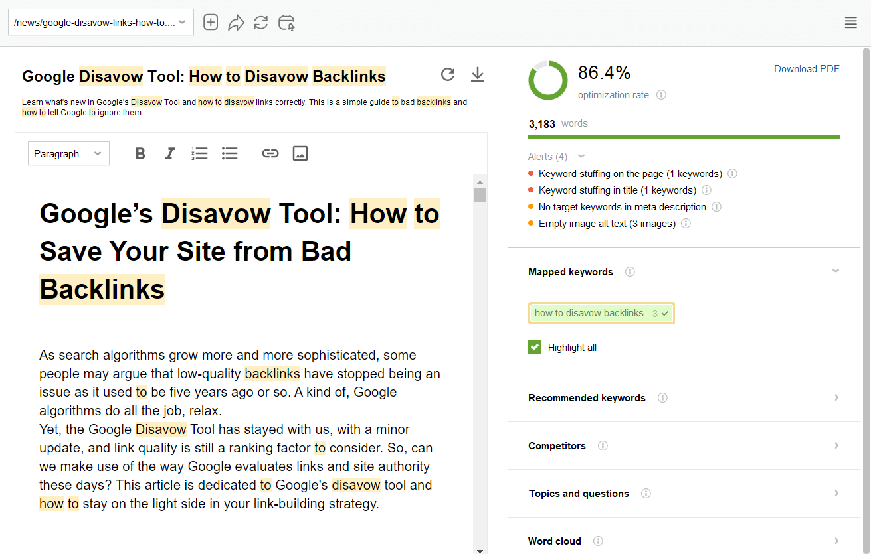Image resolution: width=871 pixels, height=554 pixels.
Task: Insert a hyperlink
Action: pyautogui.click(x=270, y=153)
